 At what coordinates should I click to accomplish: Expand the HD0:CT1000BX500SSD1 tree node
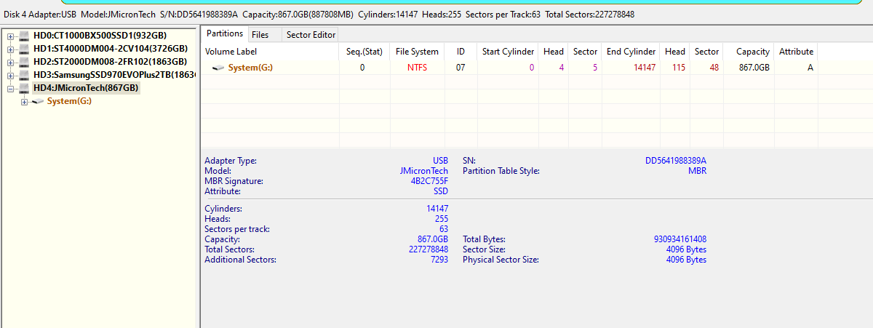pyautogui.click(x=10, y=36)
